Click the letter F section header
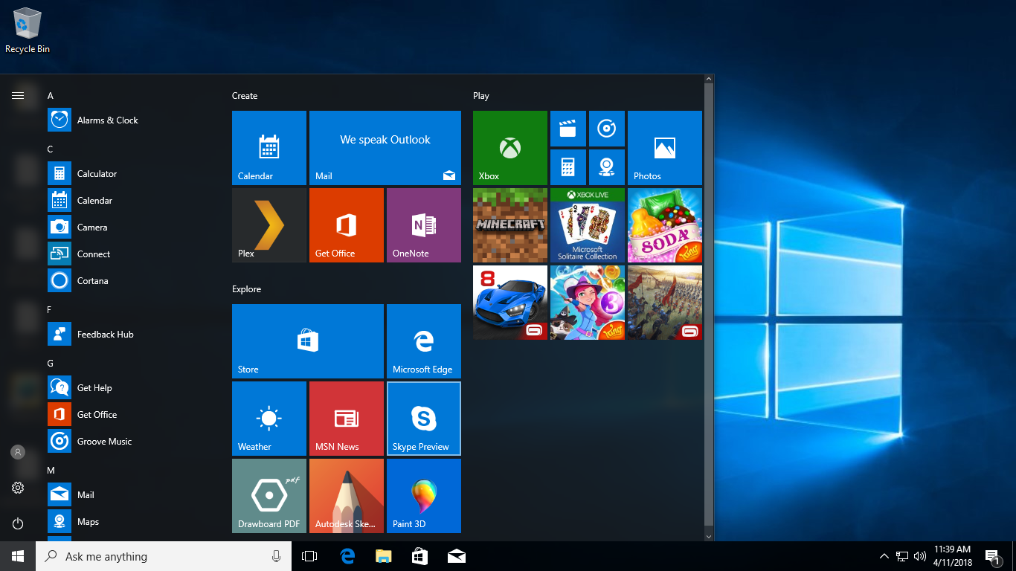Viewport: 1016px width, 571px height. [50, 310]
